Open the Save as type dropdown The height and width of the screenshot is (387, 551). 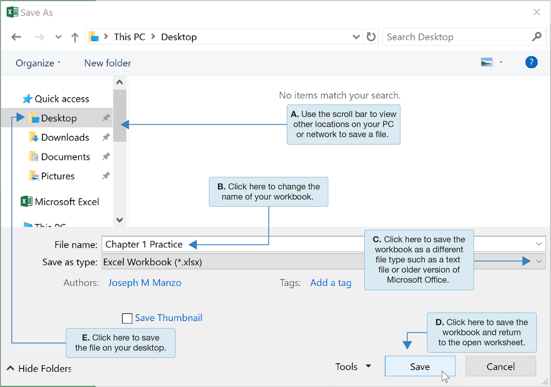(x=539, y=262)
